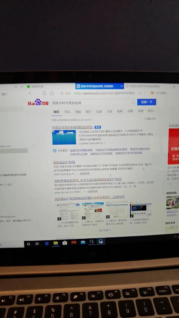Open recommended 国家知识产权局官网 link

(x=101, y=153)
